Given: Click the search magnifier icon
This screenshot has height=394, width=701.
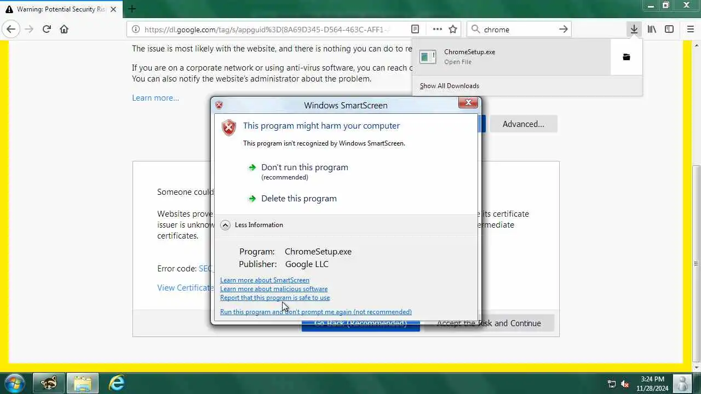Looking at the screenshot, I should (x=475, y=30).
